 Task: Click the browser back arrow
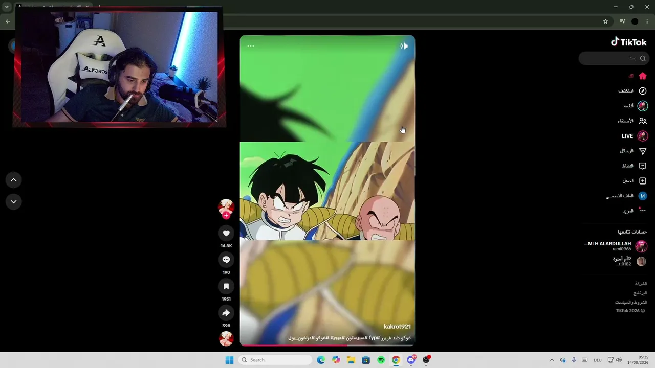[x=8, y=21]
